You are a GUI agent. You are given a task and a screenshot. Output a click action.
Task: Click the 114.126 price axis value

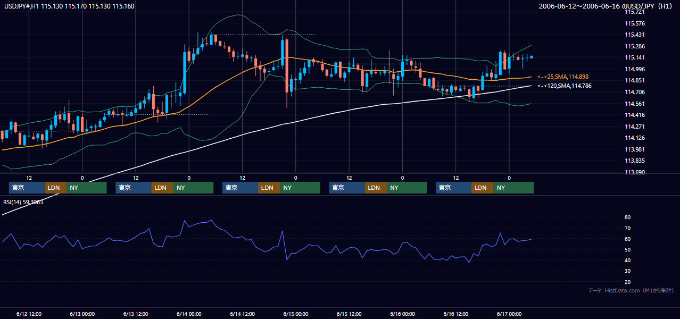click(x=634, y=138)
